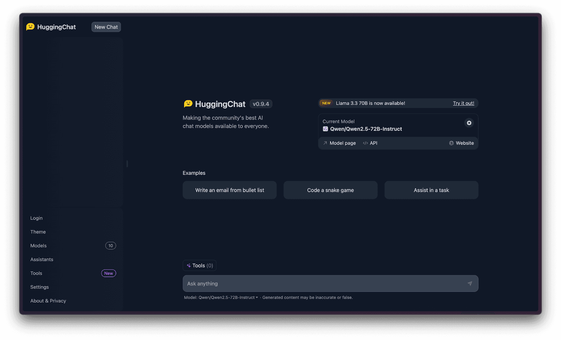Select Code a snake game example

331,190
